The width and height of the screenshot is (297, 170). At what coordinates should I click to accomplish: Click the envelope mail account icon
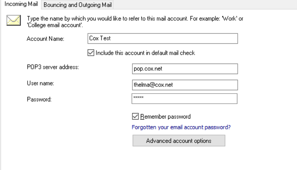click(x=13, y=21)
